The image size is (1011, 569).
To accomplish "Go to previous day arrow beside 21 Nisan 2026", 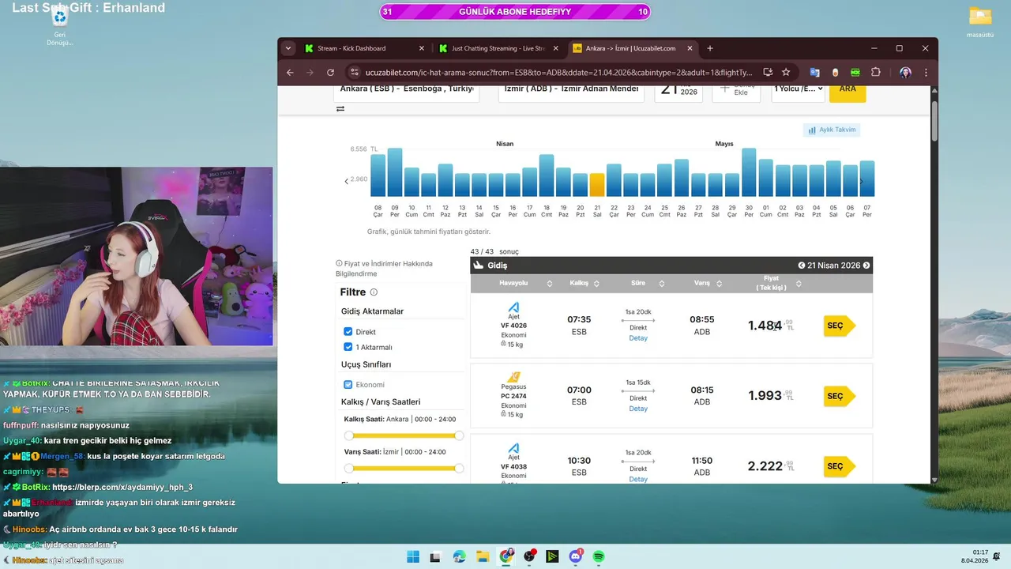I will [802, 266].
